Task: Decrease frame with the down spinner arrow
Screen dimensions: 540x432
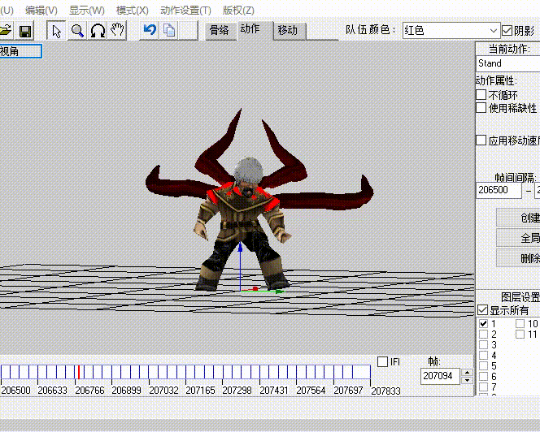Action: click(x=467, y=380)
